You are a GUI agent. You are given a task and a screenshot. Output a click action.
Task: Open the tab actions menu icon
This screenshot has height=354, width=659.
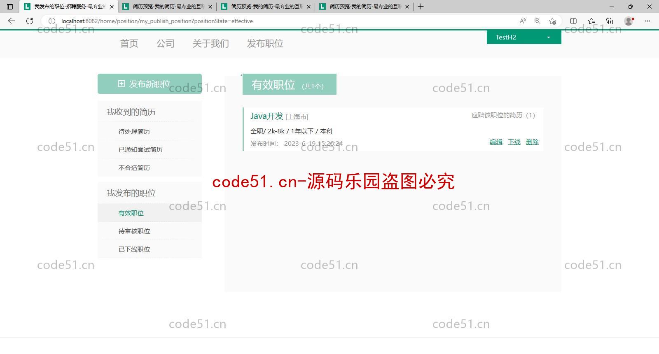(10, 7)
